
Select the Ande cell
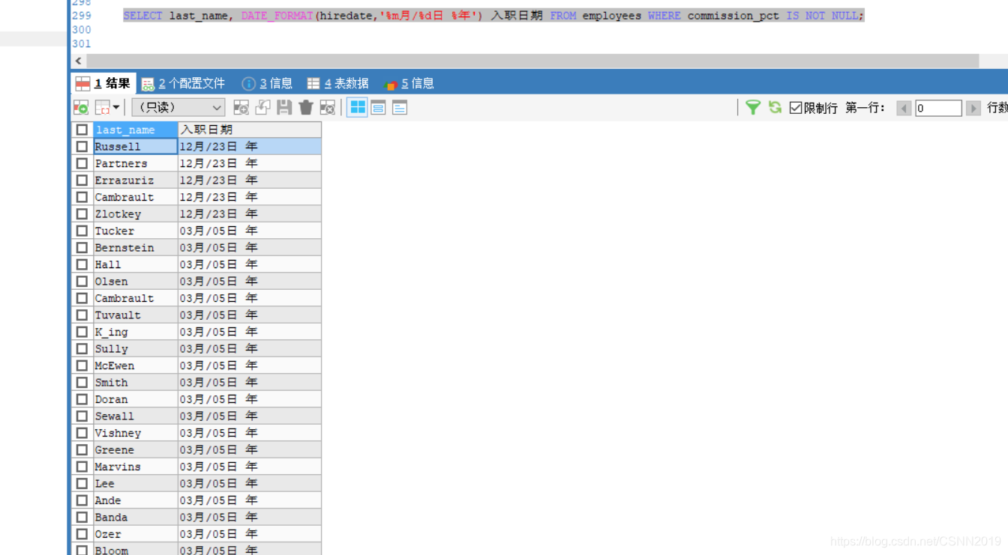click(135, 500)
